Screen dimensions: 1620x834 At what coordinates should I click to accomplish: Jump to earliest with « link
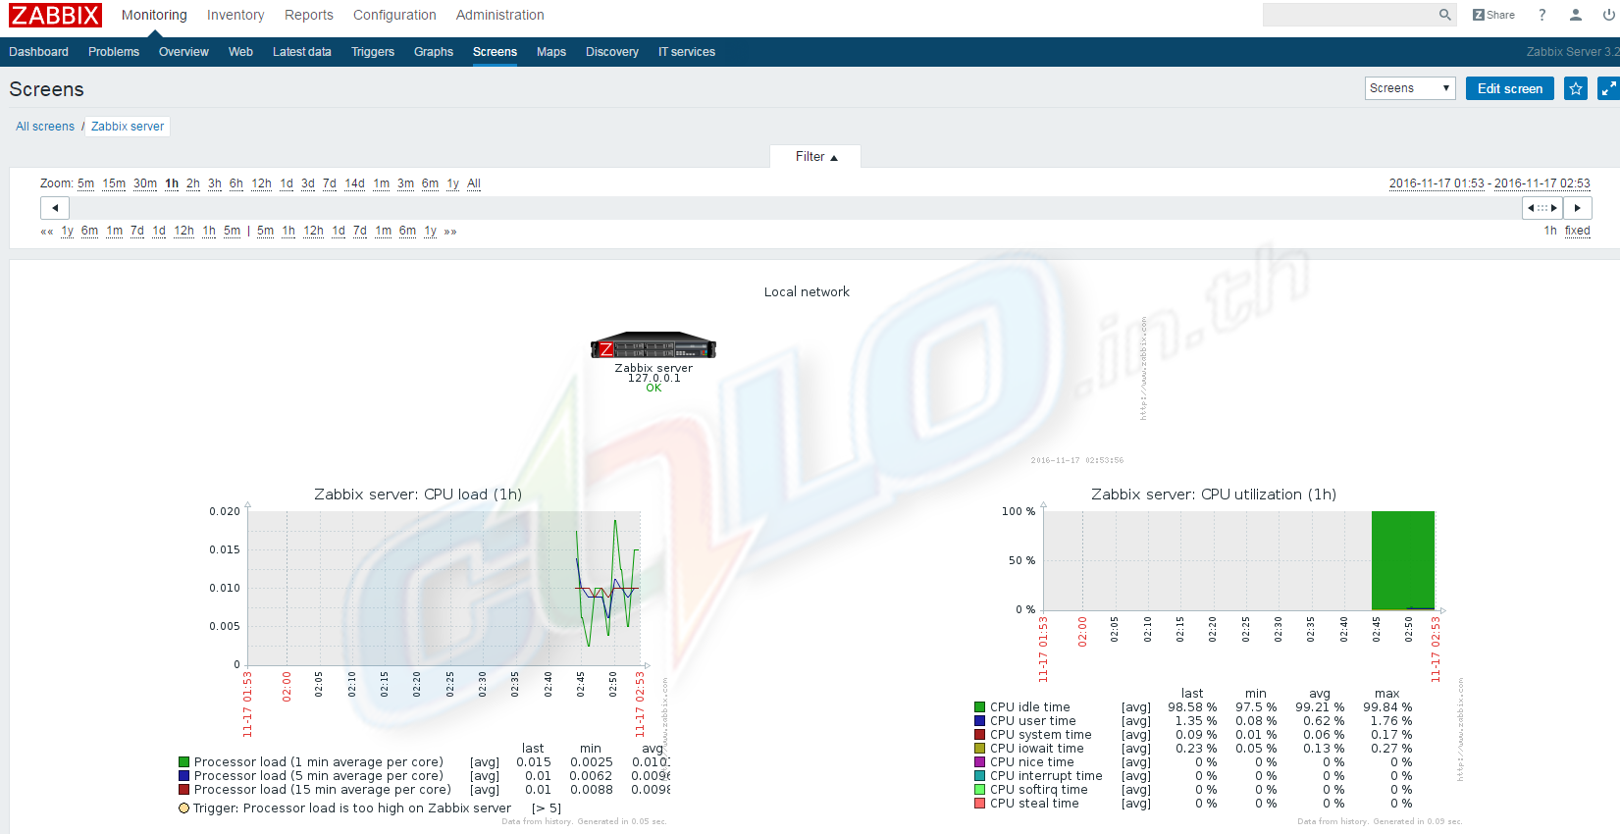[x=46, y=232]
